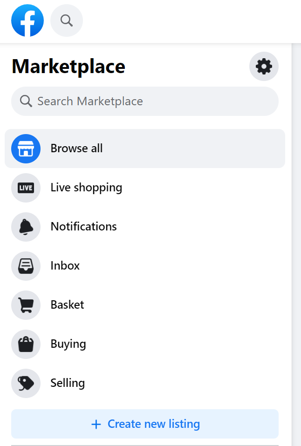This screenshot has width=301, height=446.
Task: Click the Notifications bell icon
Action: pyautogui.click(x=26, y=227)
